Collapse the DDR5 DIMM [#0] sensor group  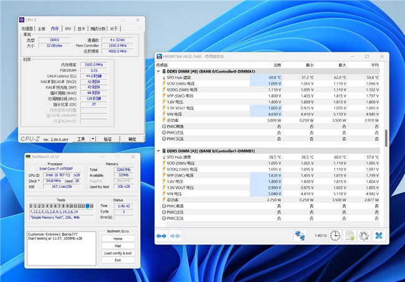158,71
